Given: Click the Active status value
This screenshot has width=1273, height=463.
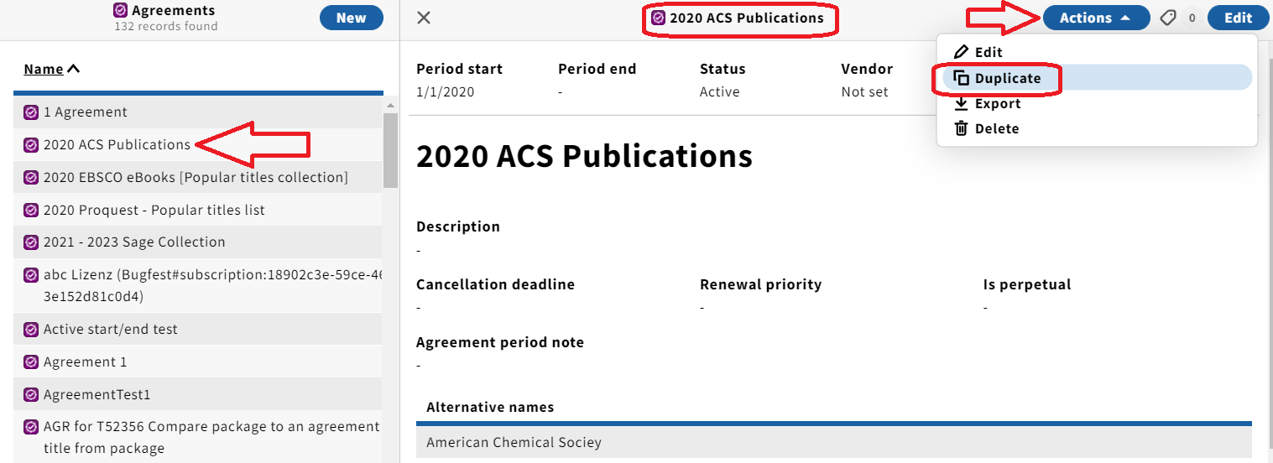Looking at the screenshot, I should pos(720,92).
